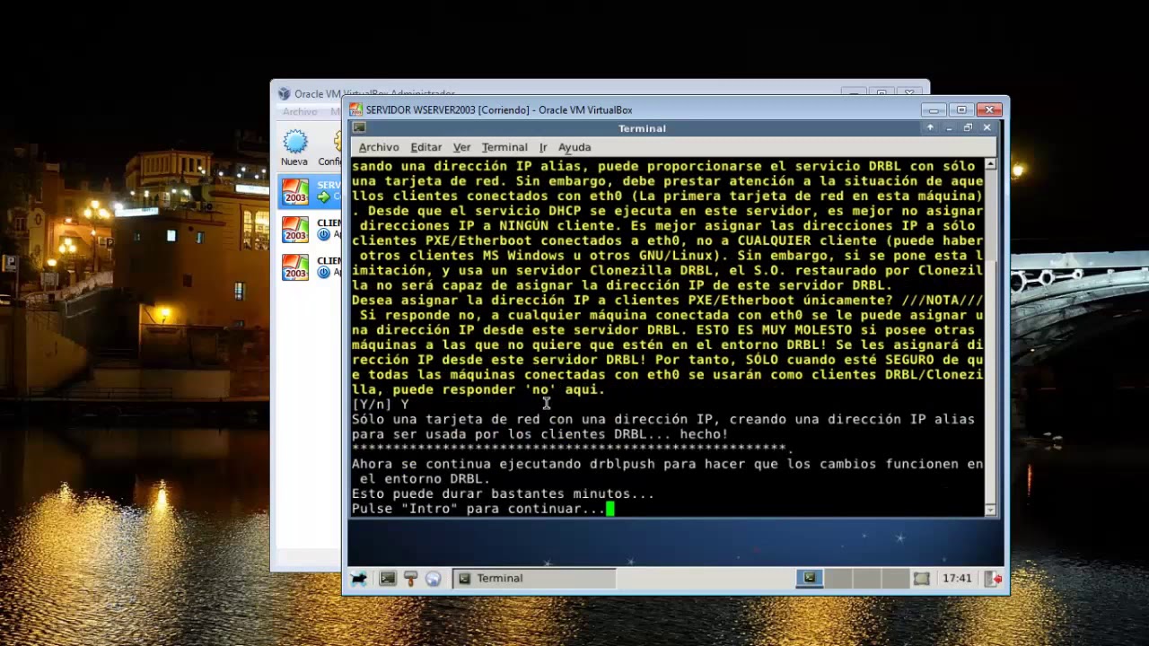
Task: Click the green running arrow on SERV machine
Action: click(324, 197)
